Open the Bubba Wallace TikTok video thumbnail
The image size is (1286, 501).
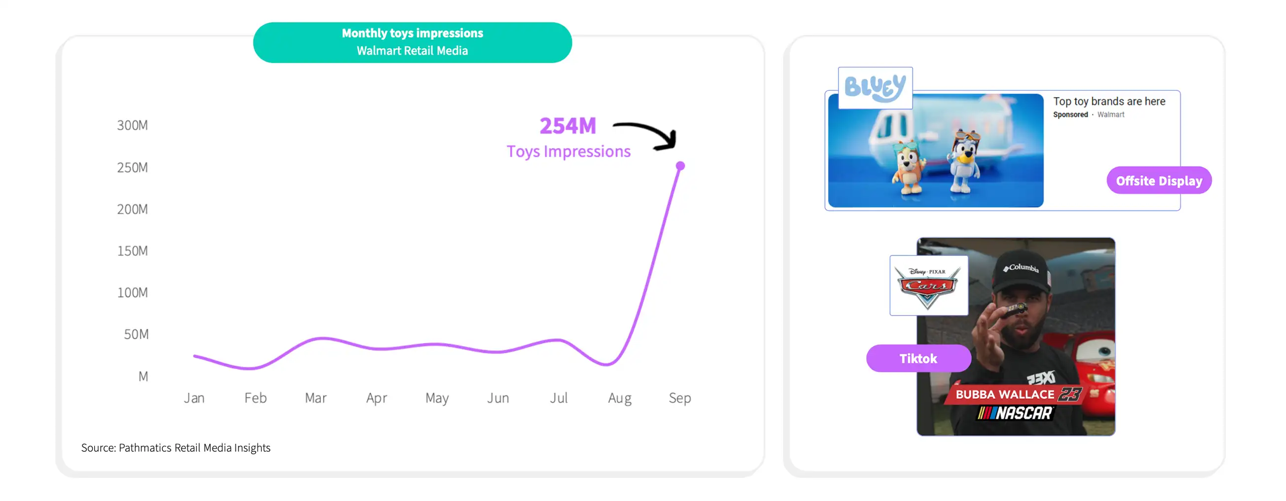1016,337
